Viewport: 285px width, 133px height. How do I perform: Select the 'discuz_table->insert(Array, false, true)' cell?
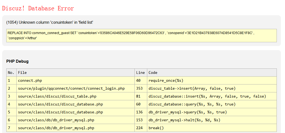pyautogui.click(x=212, y=88)
